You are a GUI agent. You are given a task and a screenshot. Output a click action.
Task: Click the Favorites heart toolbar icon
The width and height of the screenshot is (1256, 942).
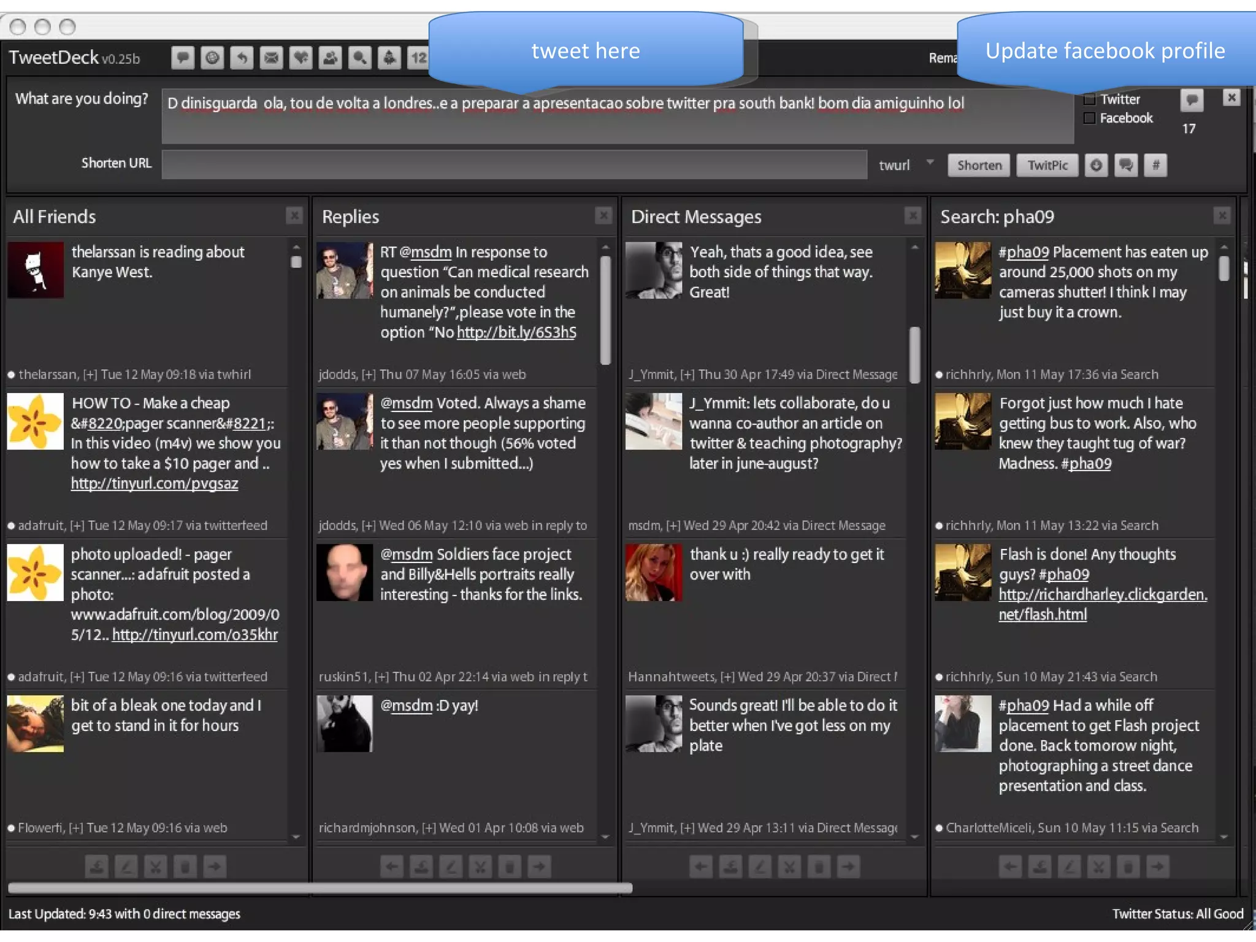pos(301,58)
